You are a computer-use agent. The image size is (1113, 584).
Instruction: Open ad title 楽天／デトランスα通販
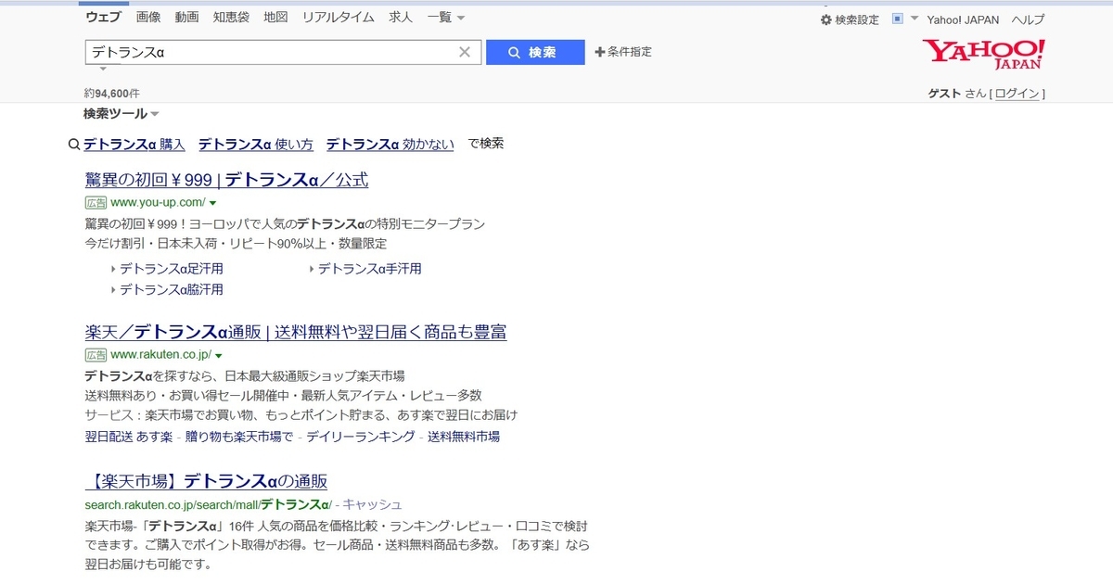(296, 332)
